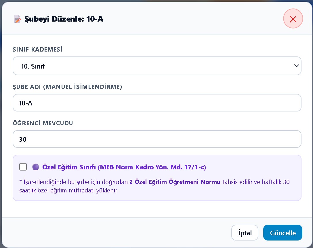Click the ÖĞRENCİ MEVCUDU label
This screenshot has width=313, height=248.
point(43,123)
